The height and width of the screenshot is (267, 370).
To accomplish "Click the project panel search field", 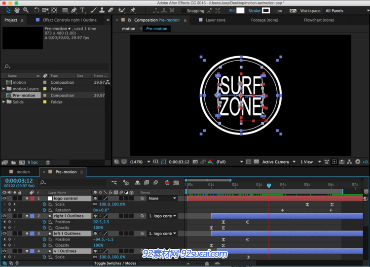I will pos(56,67).
